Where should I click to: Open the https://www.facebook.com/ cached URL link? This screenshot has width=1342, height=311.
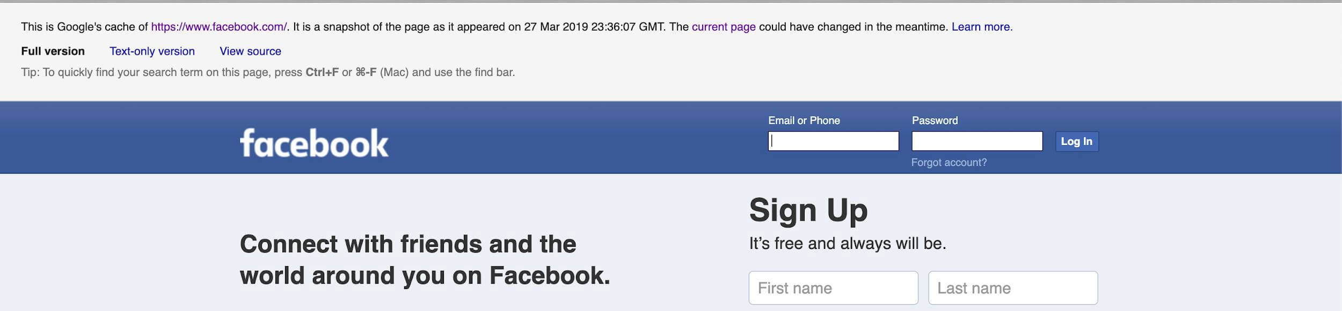(218, 27)
